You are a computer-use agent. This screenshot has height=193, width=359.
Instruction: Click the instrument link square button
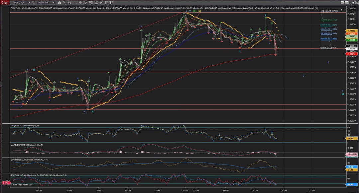pyautogui.click(x=343, y=3)
